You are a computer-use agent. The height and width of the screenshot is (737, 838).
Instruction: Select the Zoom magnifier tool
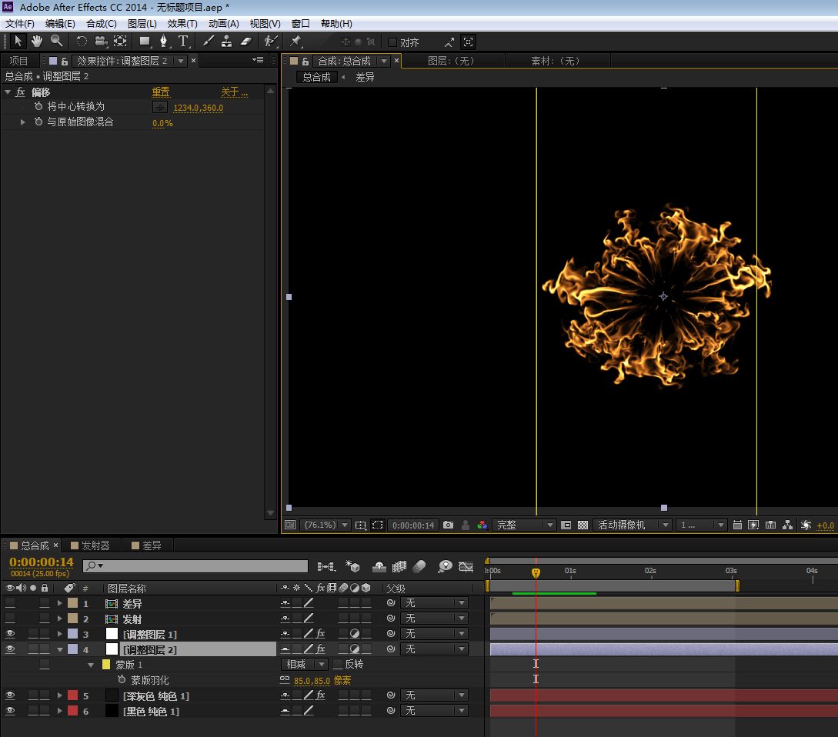(x=56, y=42)
